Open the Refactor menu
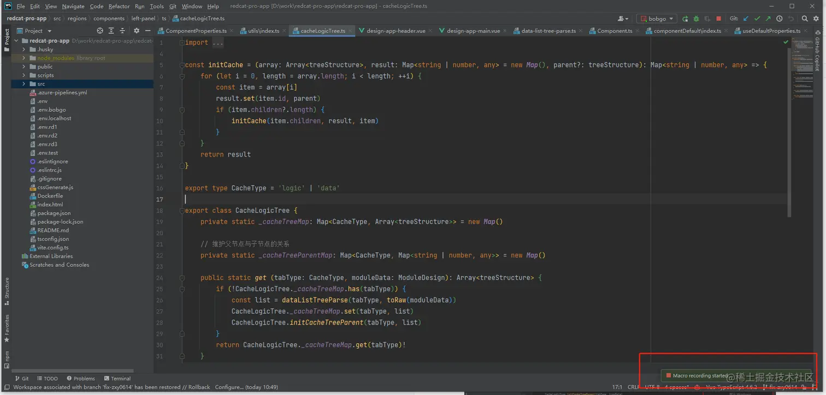826x395 pixels. point(119,6)
